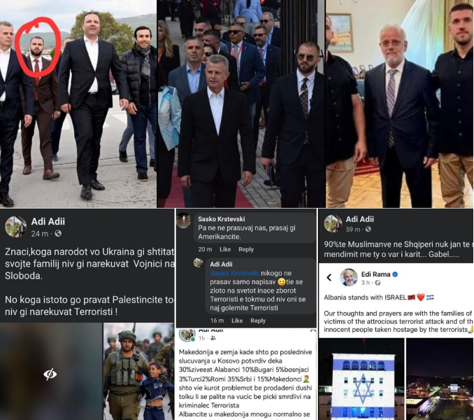Reply to Adi Adii's 16 m comment
Image resolution: width=474 pixels, height=420 pixels.
[x=258, y=321]
